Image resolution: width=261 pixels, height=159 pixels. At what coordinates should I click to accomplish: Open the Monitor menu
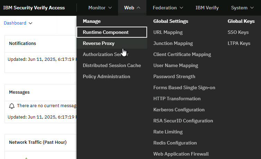pyautogui.click(x=100, y=8)
